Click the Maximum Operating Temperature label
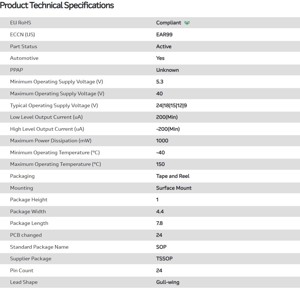 tap(55, 164)
